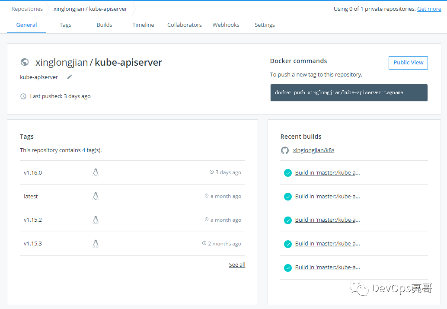Click the clock icon beside Last pushed
447x309 pixels.
click(23, 96)
